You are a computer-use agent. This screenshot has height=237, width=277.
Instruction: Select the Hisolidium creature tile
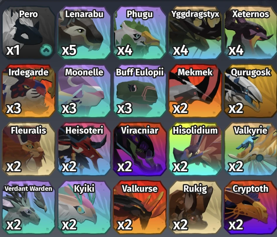pos(195,149)
